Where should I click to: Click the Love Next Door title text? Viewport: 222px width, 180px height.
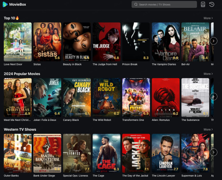(x=13, y=64)
